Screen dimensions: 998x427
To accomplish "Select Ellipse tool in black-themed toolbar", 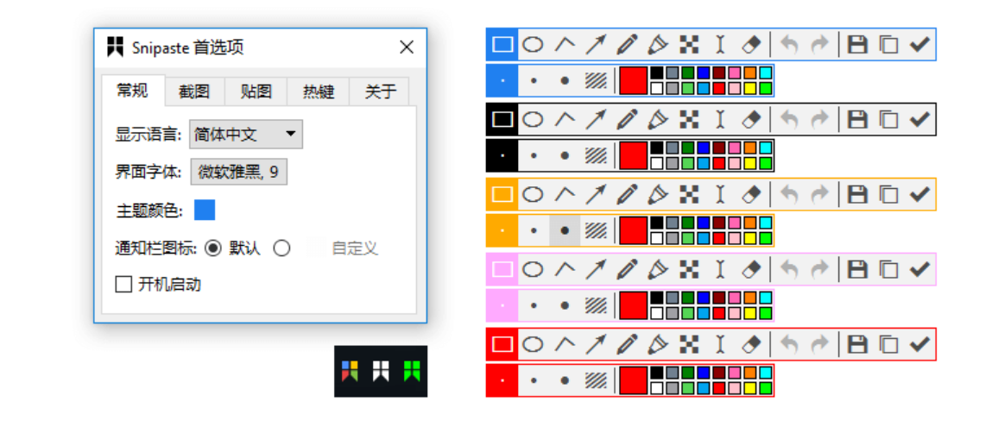I will [533, 119].
